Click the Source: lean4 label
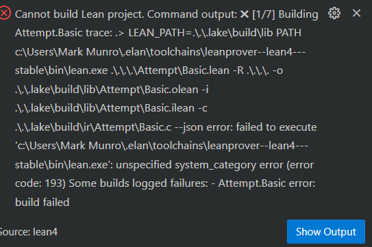372x247 pixels. click(29, 232)
